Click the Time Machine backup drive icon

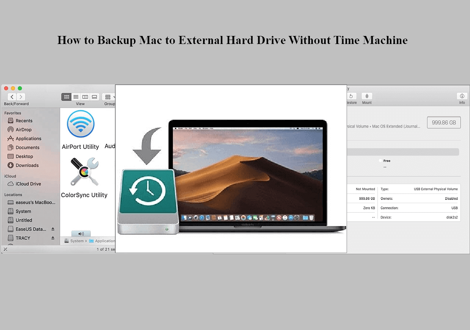point(148,201)
